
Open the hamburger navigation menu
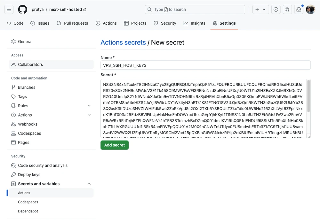pyautogui.click(x=9, y=10)
